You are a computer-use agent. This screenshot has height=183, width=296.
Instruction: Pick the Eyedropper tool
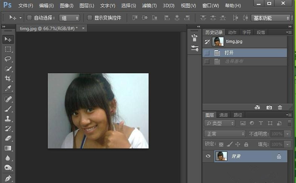[8, 88]
